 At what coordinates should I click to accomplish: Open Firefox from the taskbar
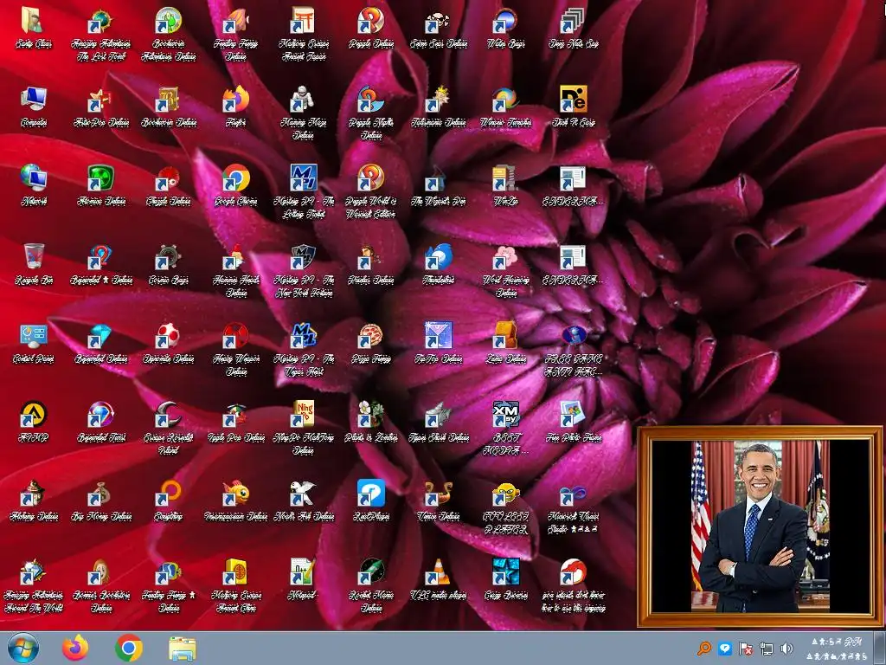[75, 648]
